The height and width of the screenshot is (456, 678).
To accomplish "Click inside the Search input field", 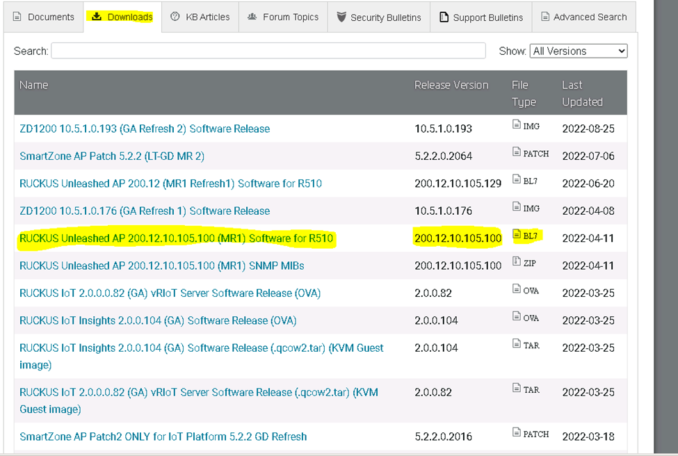I will pos(268,51).
